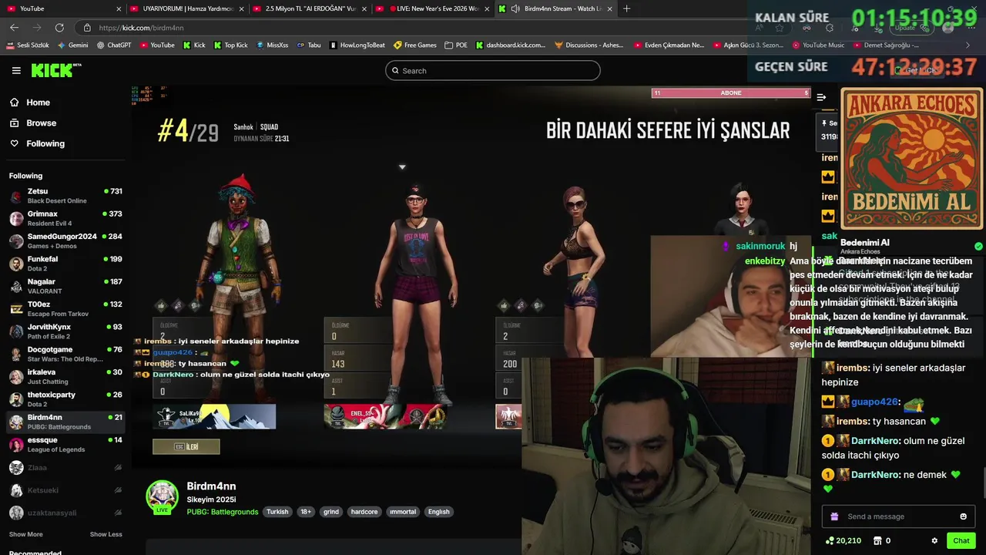The width and height of the screenshot is (986, 555).
Task: Open the dashboard.kick.com bookmark
Action: (x=511, y=45)
